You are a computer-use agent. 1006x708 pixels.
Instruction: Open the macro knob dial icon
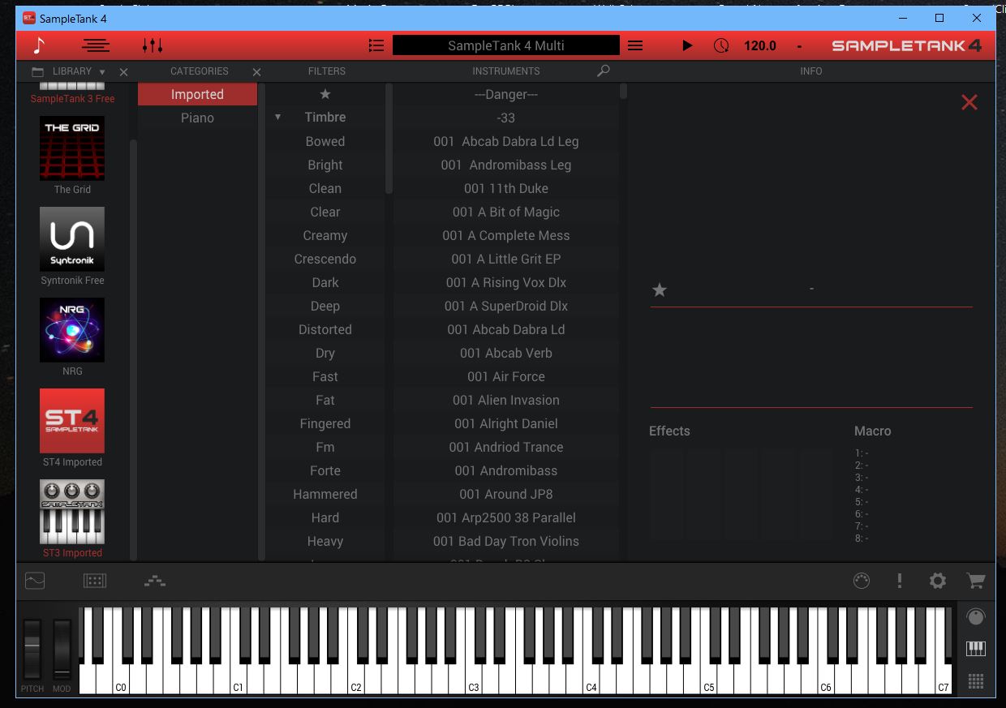[862, 581]
